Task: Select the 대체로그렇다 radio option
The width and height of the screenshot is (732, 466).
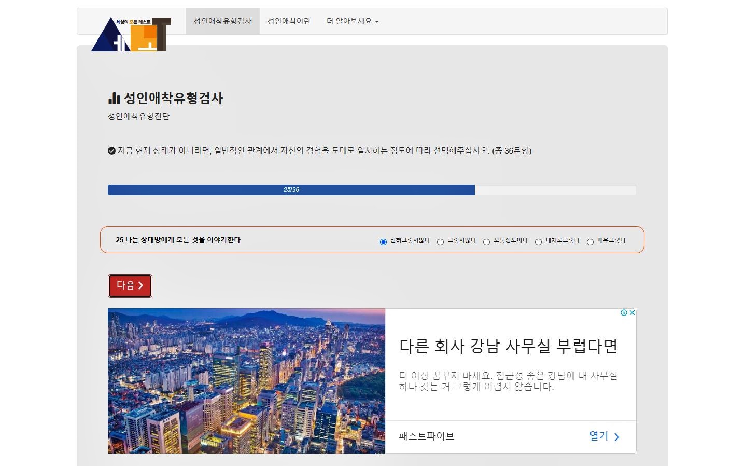Action: 538,242
